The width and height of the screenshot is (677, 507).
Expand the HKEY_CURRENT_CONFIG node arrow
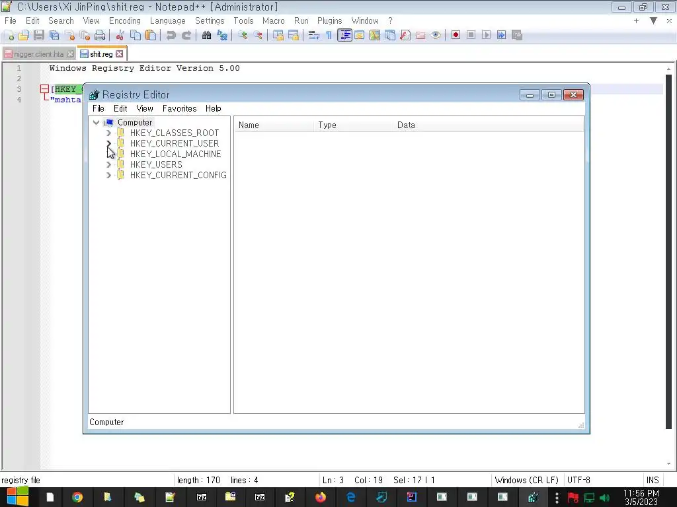point(109,175)
